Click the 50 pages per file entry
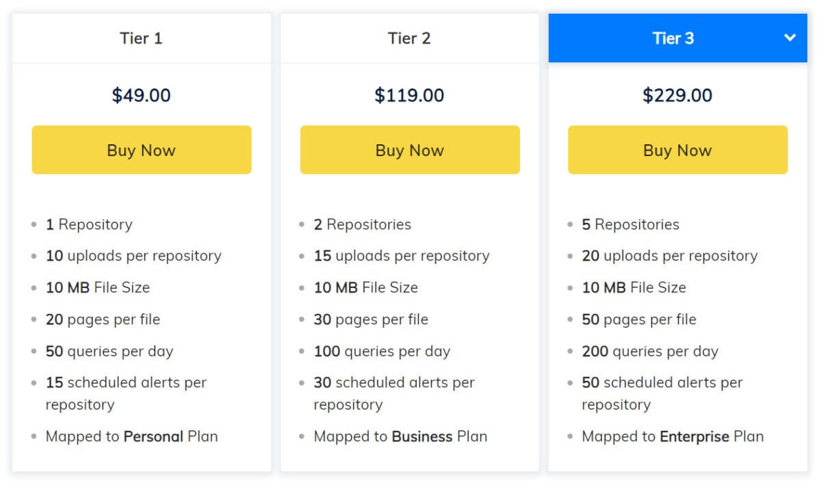821x485 pixels. click(x=640, y=319)
